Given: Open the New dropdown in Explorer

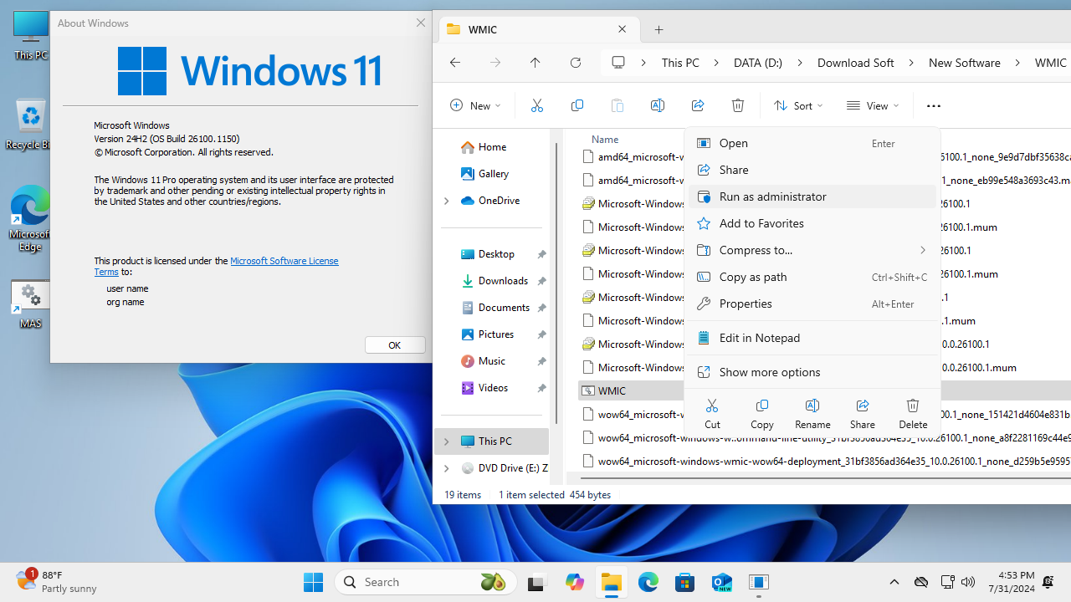Looking at the screenshot, I should click(474, 105).
